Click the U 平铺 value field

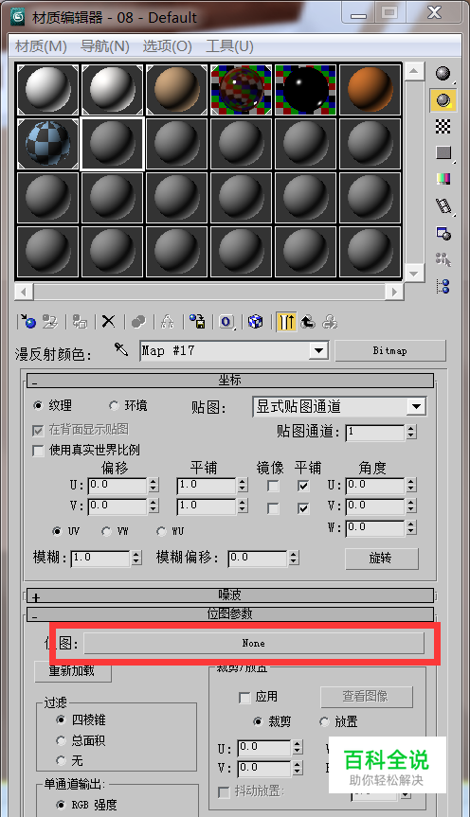point(208,485)
